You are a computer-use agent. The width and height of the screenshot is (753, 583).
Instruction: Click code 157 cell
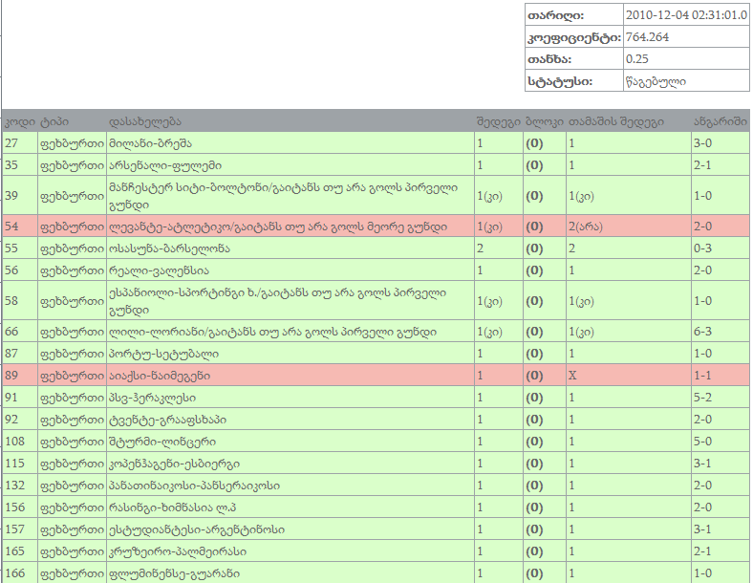15,529
